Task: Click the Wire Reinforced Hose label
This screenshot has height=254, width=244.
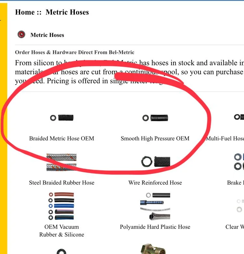Action: pyautogui.click(x=155, y=183)
